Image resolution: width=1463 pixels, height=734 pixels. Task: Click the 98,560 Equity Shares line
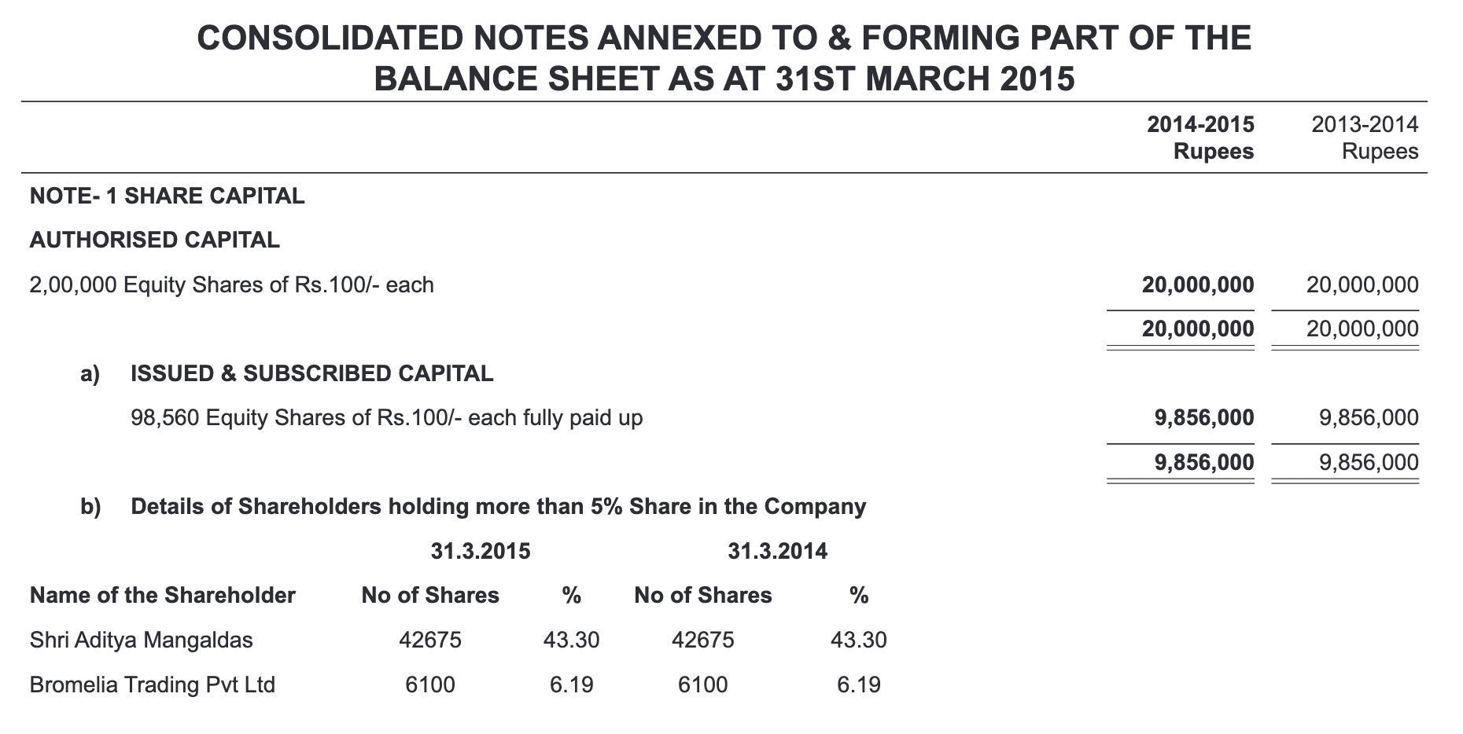386,417
